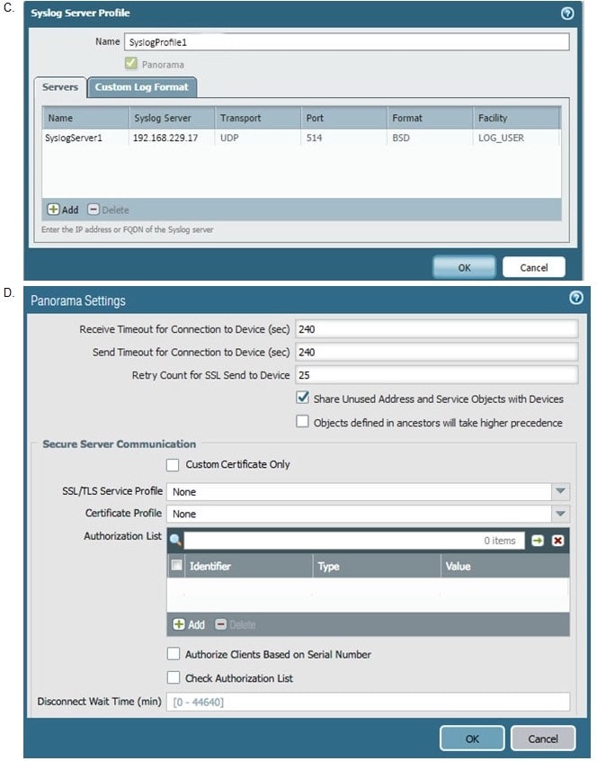Click the Retry Count for SSL Send field

pos(436,375)
